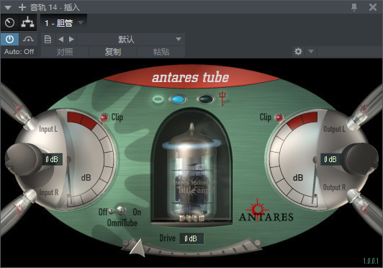Click the Output R label
Viewport: 383px width, 268px height.
click(x=334, y=187)
